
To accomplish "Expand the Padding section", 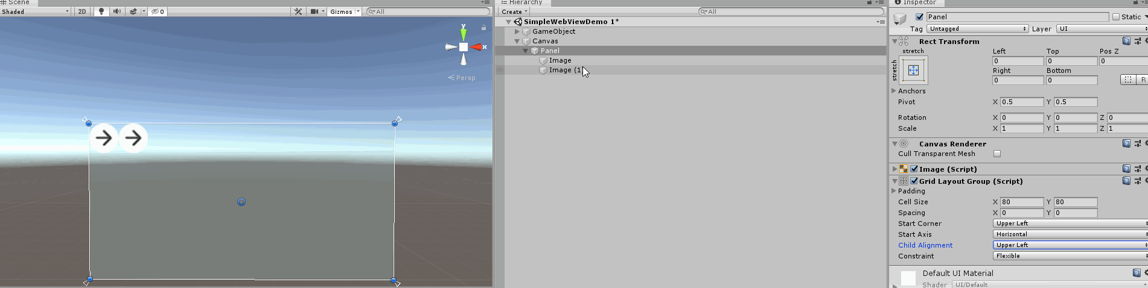I will click(x=894, y=191).
